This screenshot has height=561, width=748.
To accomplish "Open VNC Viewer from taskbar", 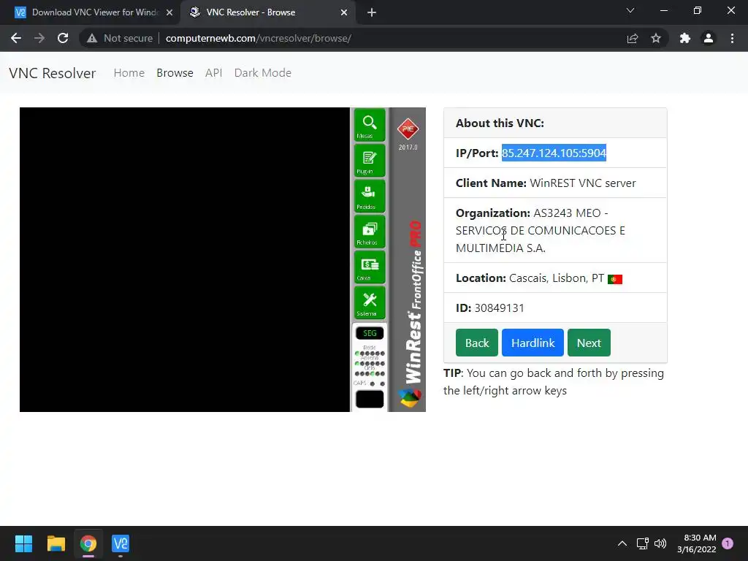I will coord(121,543).
